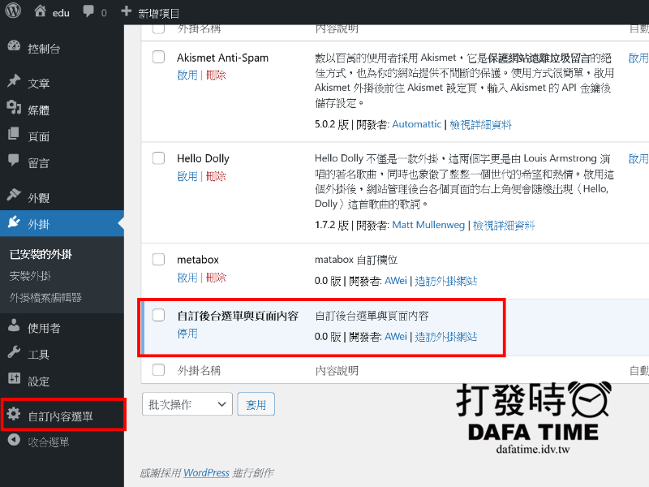Image resolution: width=649 pixels, height=487 pixels.
Task: Delete Akismet Anti-Spam via 刪除 link
Action: pos(216,75)
